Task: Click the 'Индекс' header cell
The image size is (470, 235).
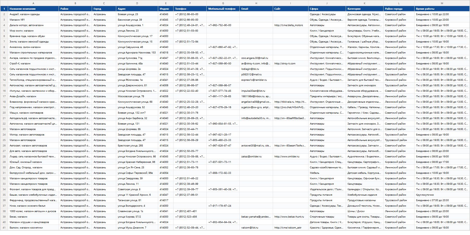Action: click(x=166, y=9)
